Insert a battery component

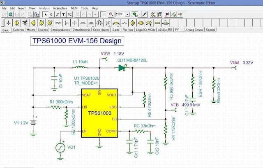(25, 23)
